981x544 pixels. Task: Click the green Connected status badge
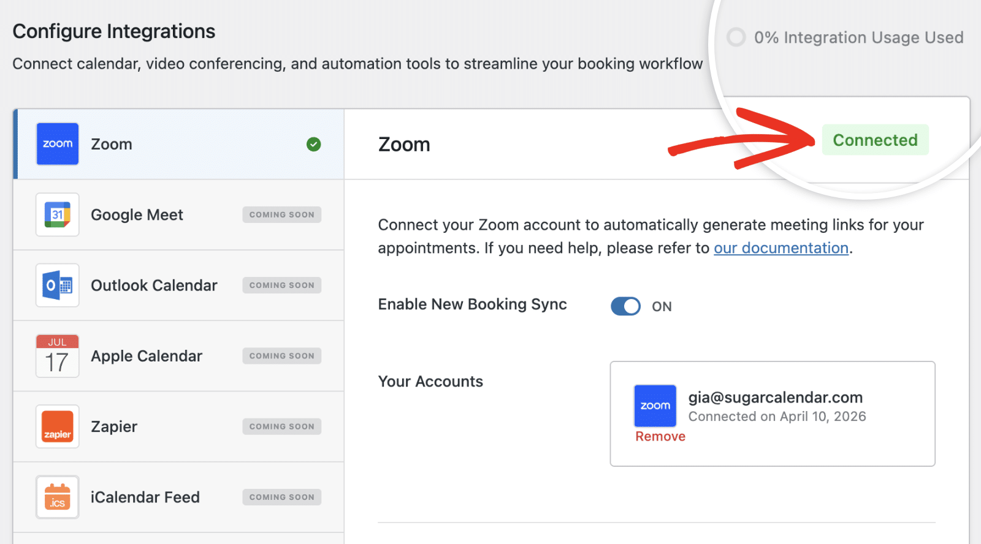tap(876, 140)
